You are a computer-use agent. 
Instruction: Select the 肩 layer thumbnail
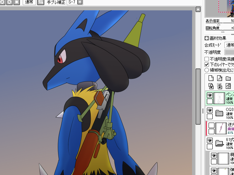(223, 159)
